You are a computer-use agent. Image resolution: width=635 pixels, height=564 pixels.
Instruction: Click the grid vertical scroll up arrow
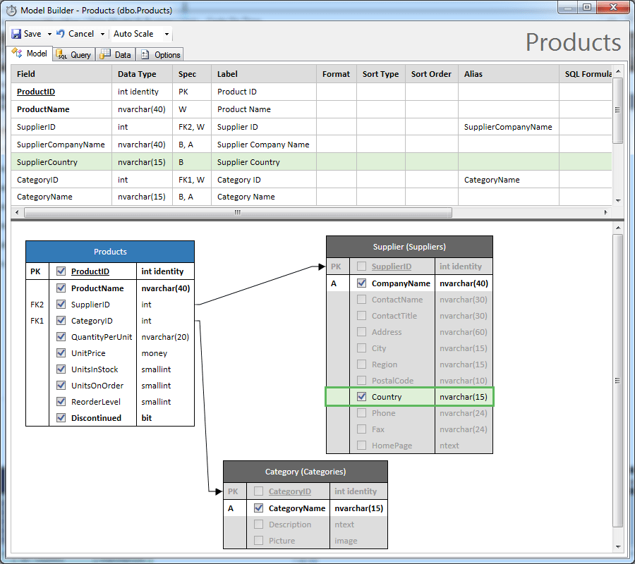(618, 71)
